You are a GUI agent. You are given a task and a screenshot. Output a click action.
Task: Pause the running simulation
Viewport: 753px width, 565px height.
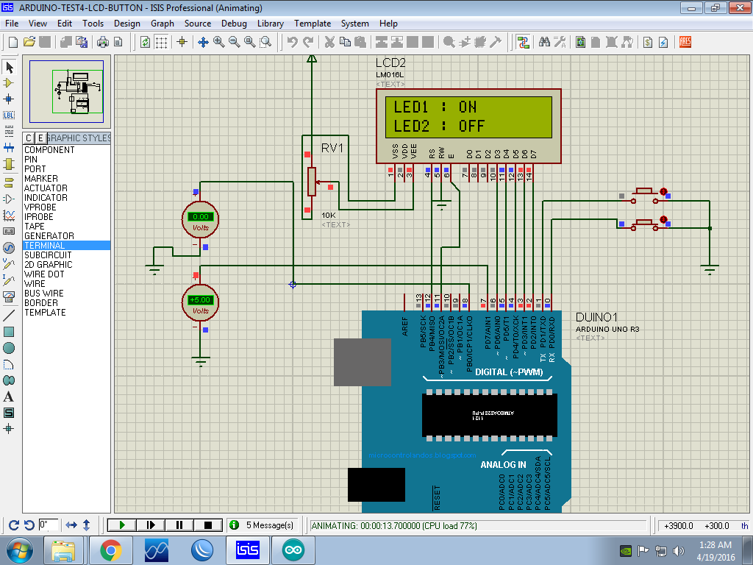pos(179,525)
